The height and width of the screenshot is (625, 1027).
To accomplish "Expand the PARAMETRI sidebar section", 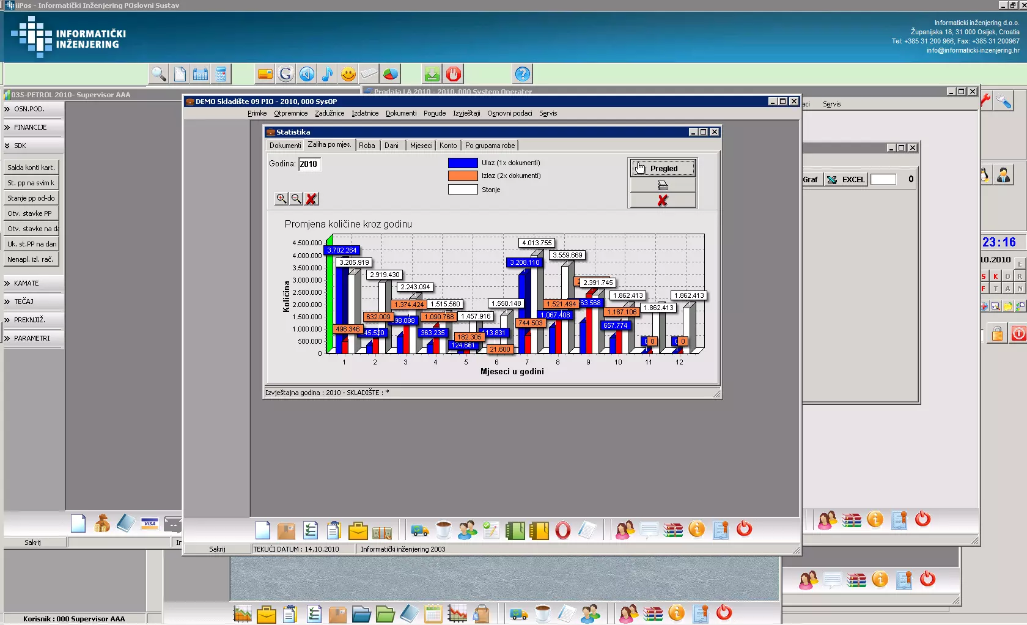I will (33, 338).
